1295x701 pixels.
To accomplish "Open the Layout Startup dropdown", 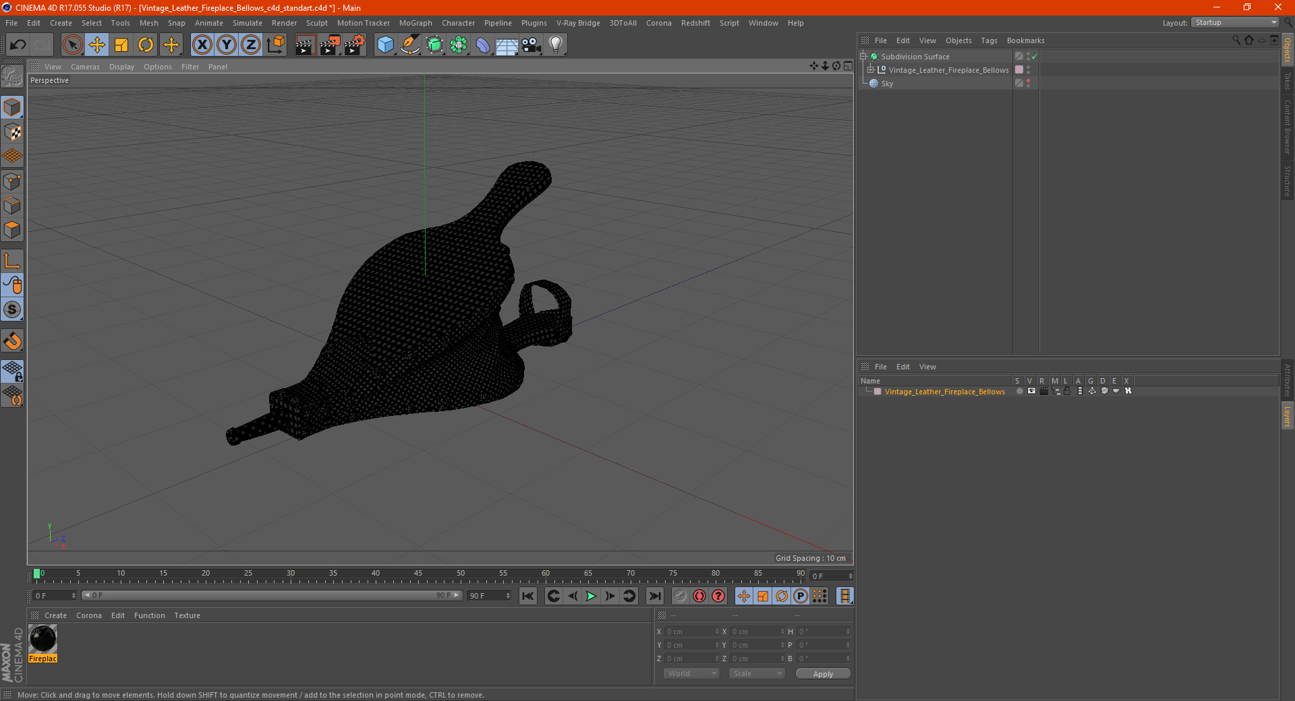I will coord(1236,22).
